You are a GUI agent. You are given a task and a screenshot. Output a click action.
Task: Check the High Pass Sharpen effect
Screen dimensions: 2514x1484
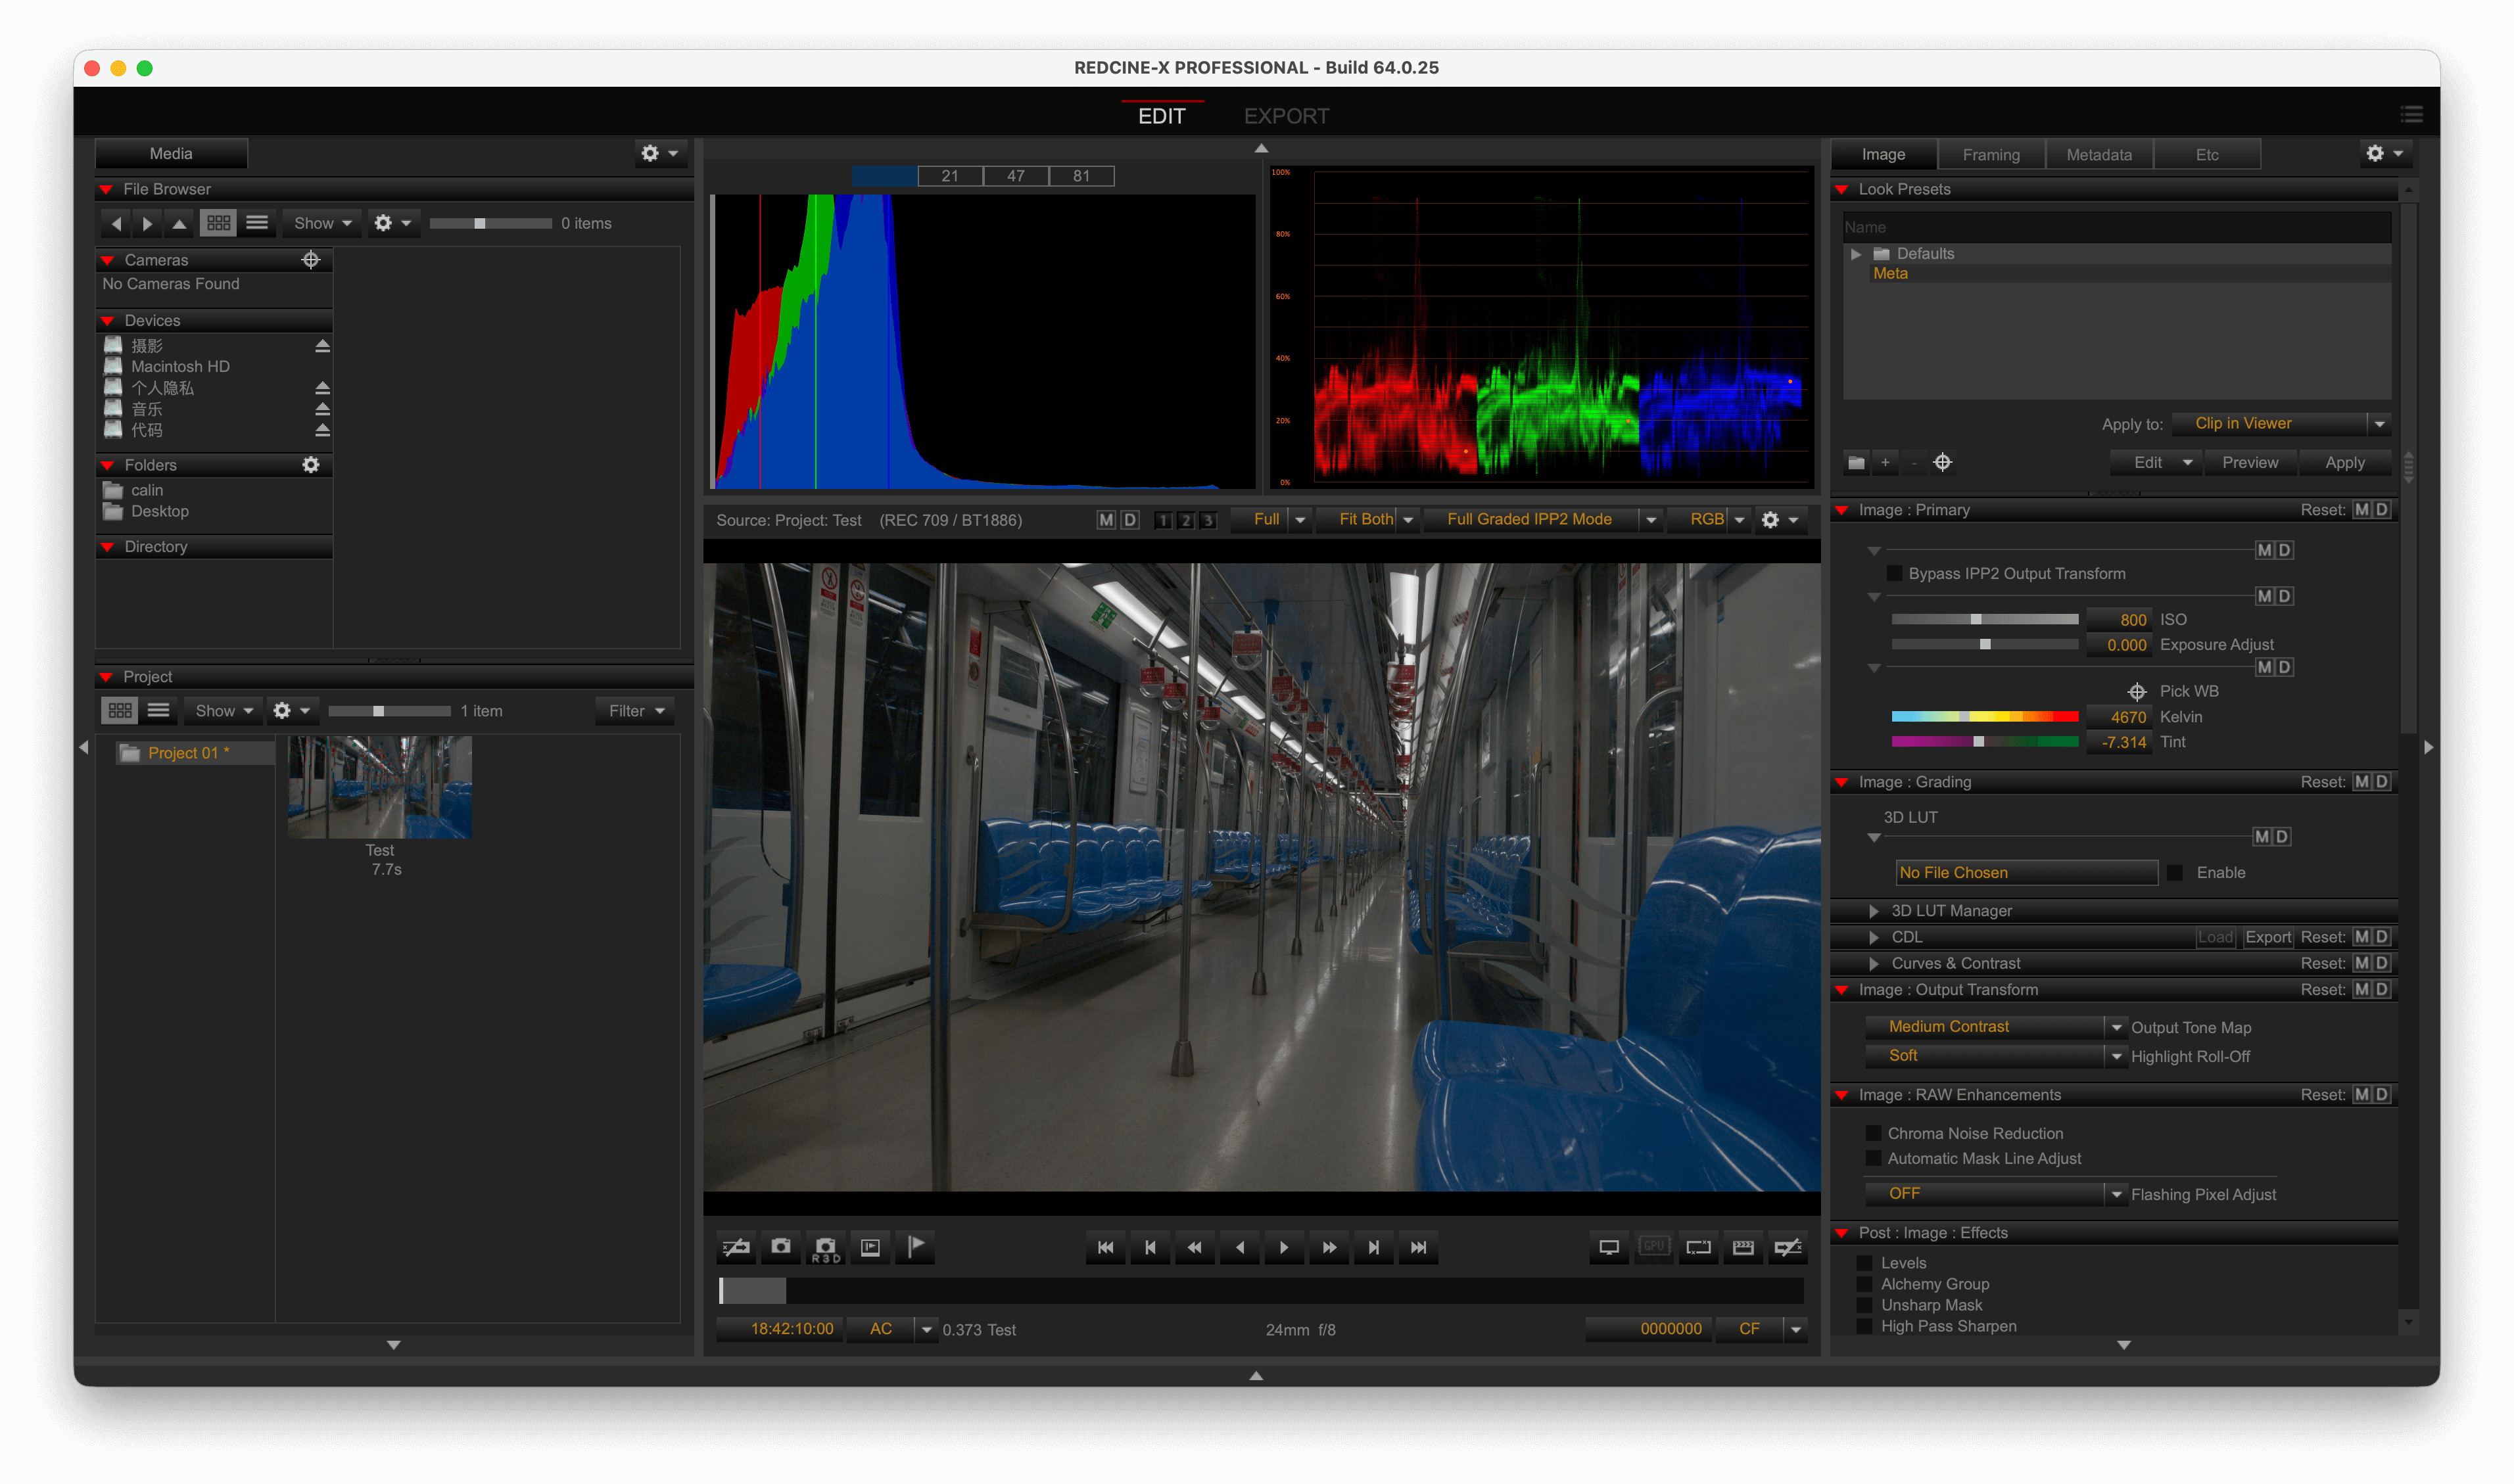click(x=1865, y=1327)
